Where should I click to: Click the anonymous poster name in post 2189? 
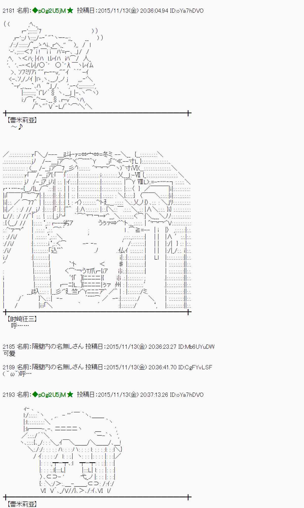58,367
